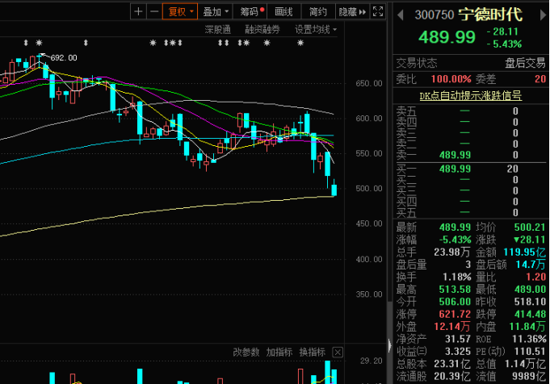Click the 均价 500.21 value
Viewport: 550px width, 384px height.
tap(530, 227)
